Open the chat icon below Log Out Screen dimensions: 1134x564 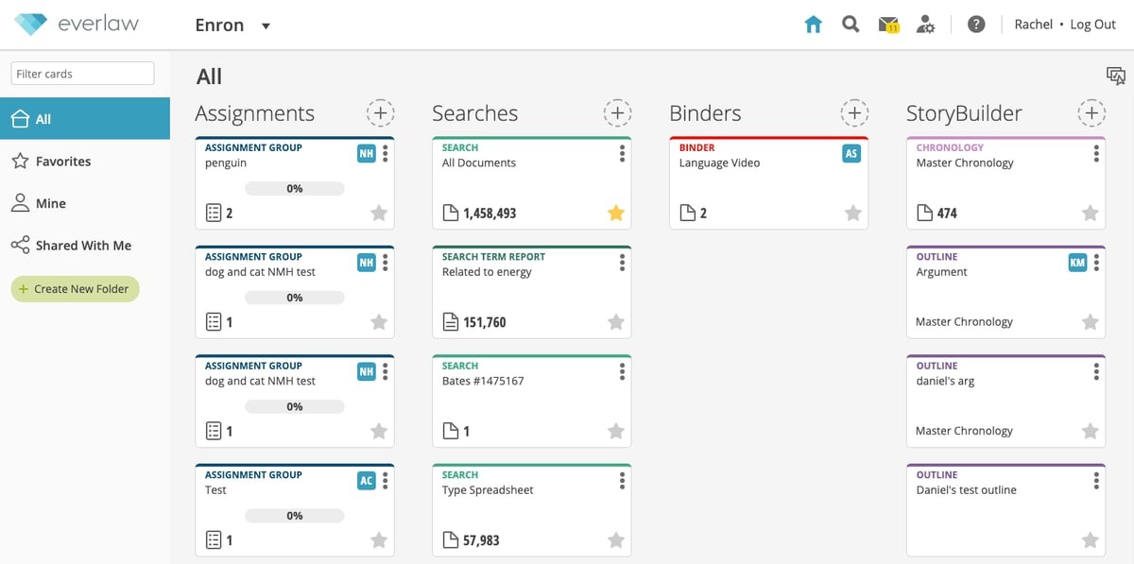[1115, 77]
